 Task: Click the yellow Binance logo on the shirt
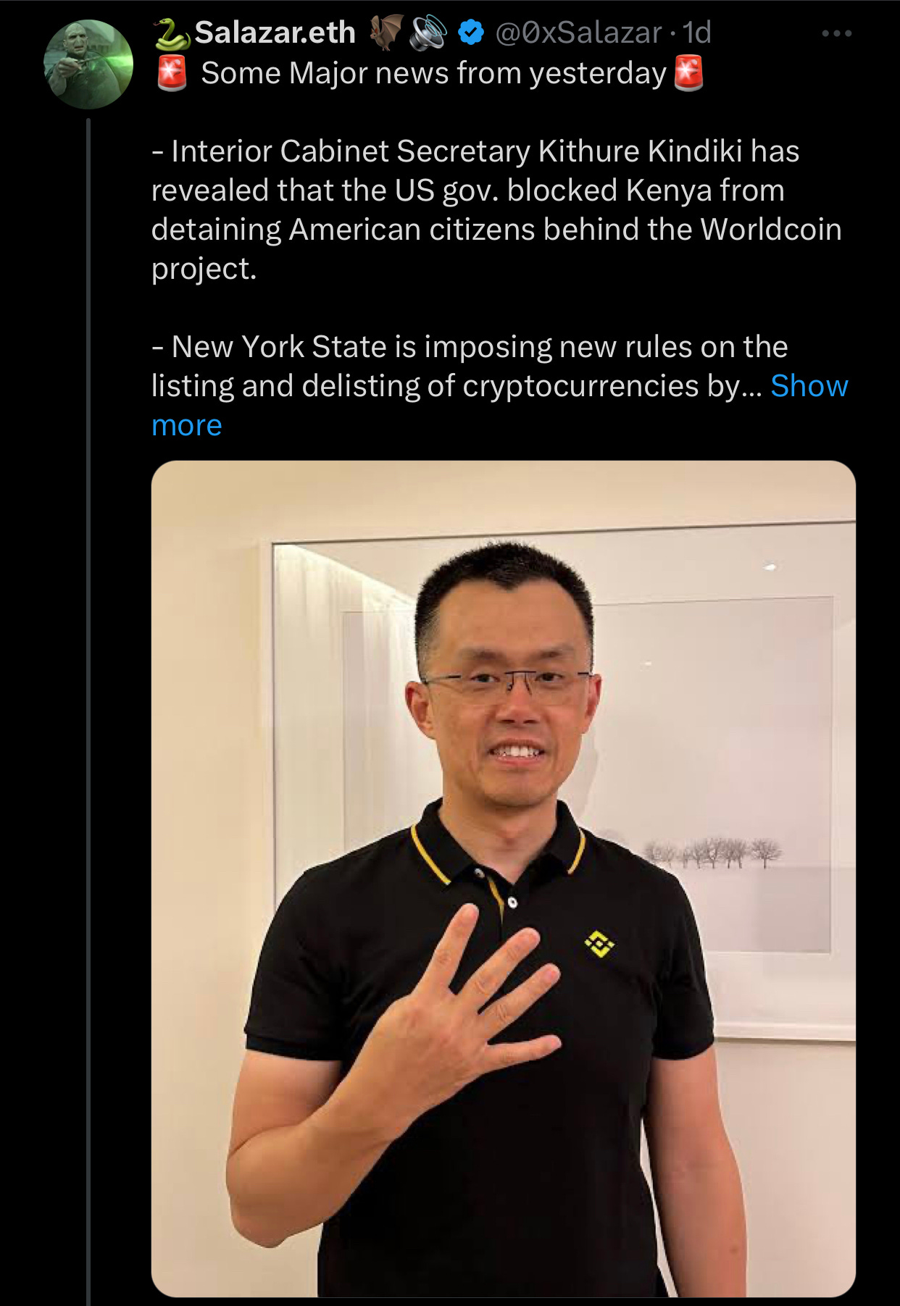599,943
